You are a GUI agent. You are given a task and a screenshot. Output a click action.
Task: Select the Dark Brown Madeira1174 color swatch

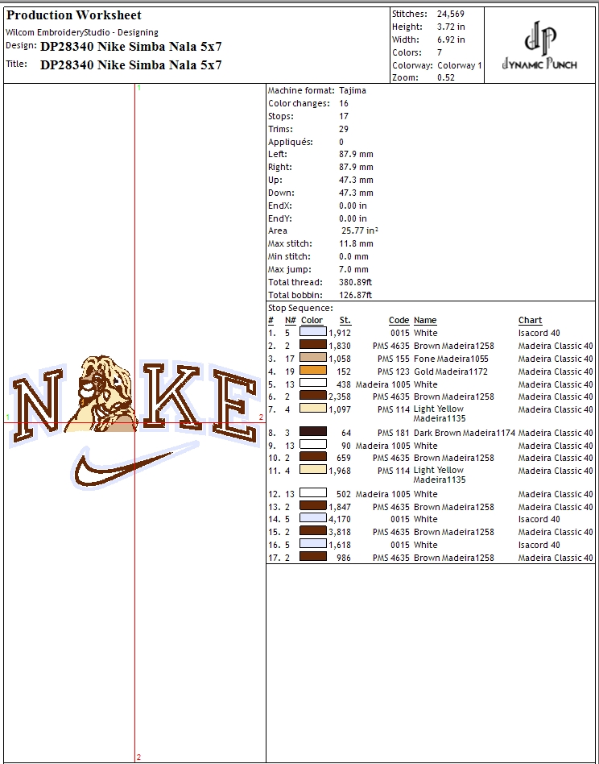[313, 433]
